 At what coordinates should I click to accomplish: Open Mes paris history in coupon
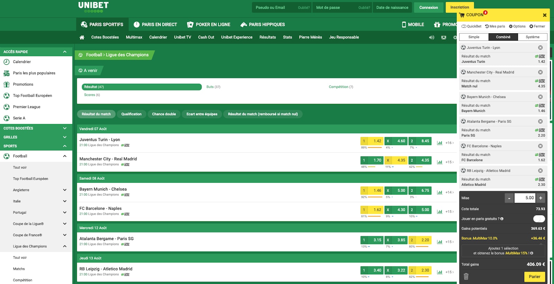pos(495,26)
